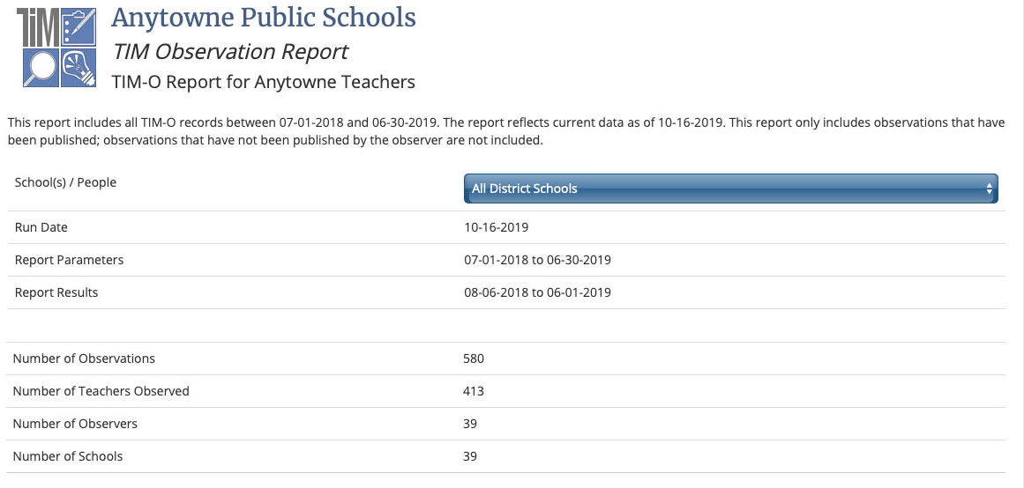The width and height of the screenshot is (1024, 488).
Task: Click the checklist and pencil logo icon
Action: click(78, 27)
